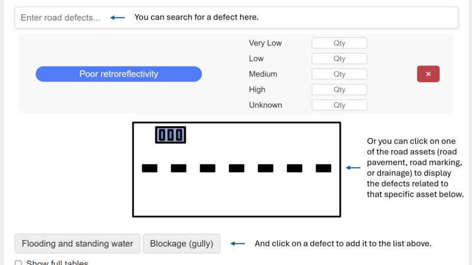Click the rightmost road marking dash
The width and height of the screenshot is (472, 265).
[x=323, y=168]
